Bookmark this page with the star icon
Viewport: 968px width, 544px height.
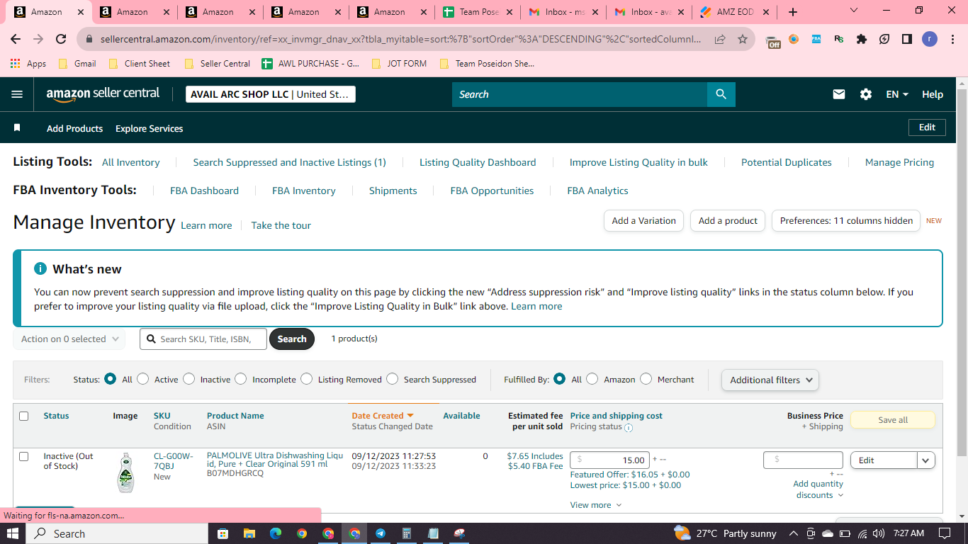pos(743,39)
